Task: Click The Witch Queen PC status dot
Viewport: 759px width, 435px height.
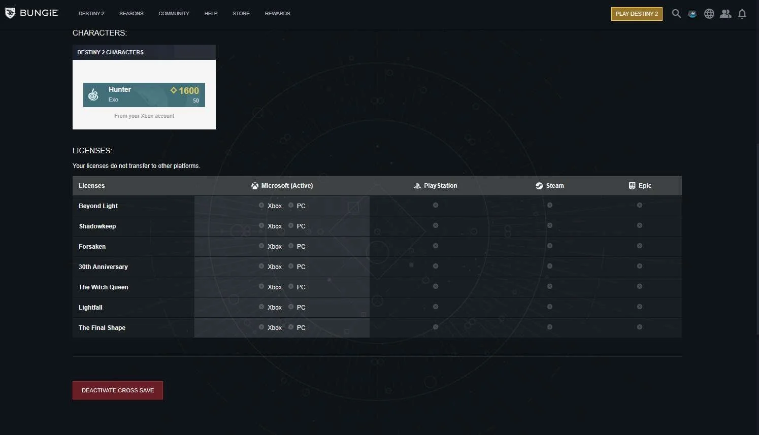Action: 291,286
